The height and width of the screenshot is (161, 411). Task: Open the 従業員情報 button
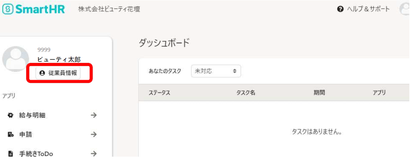58,73
